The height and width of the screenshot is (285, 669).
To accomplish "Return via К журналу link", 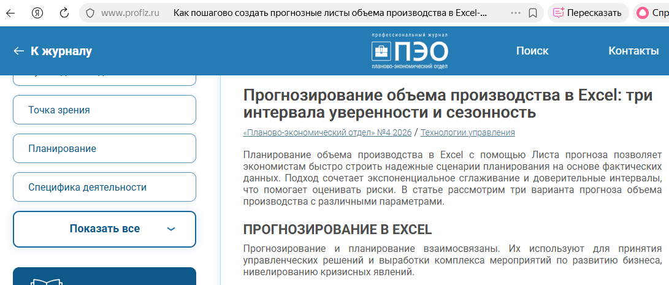I will coord(53,51).
